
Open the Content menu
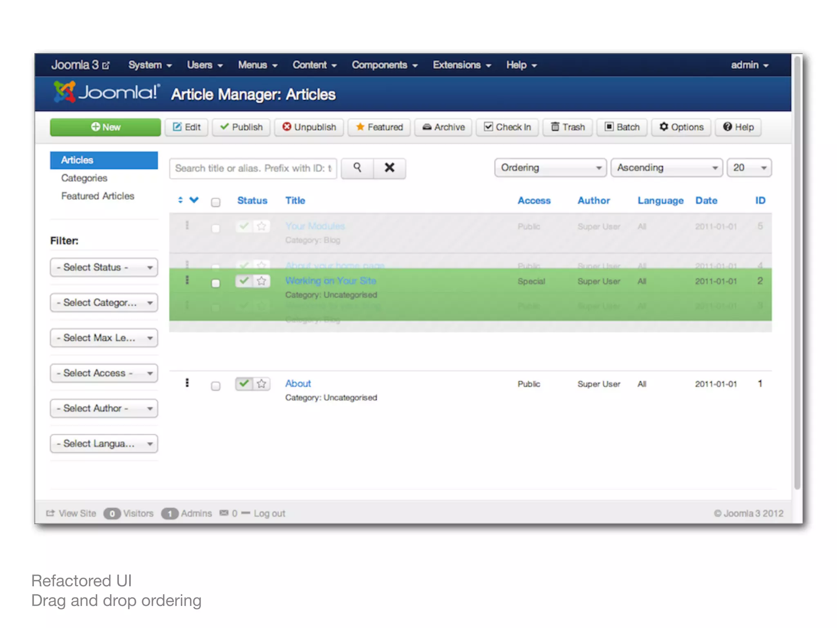tap(314, 65)
